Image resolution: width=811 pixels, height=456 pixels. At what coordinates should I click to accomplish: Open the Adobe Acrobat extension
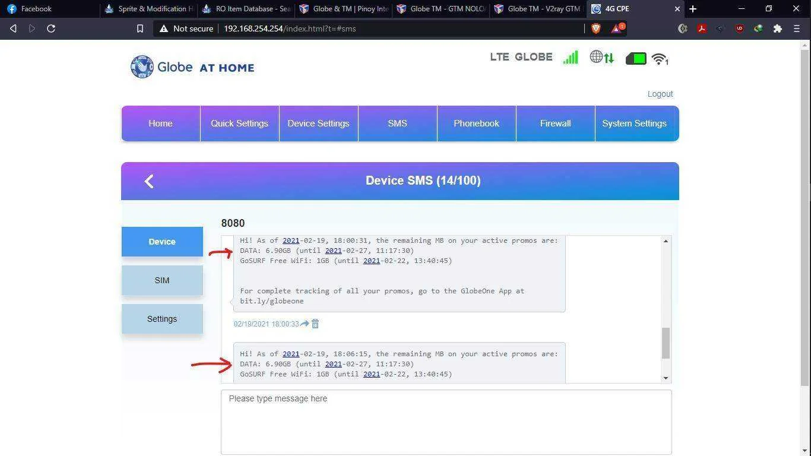point(702,28)
